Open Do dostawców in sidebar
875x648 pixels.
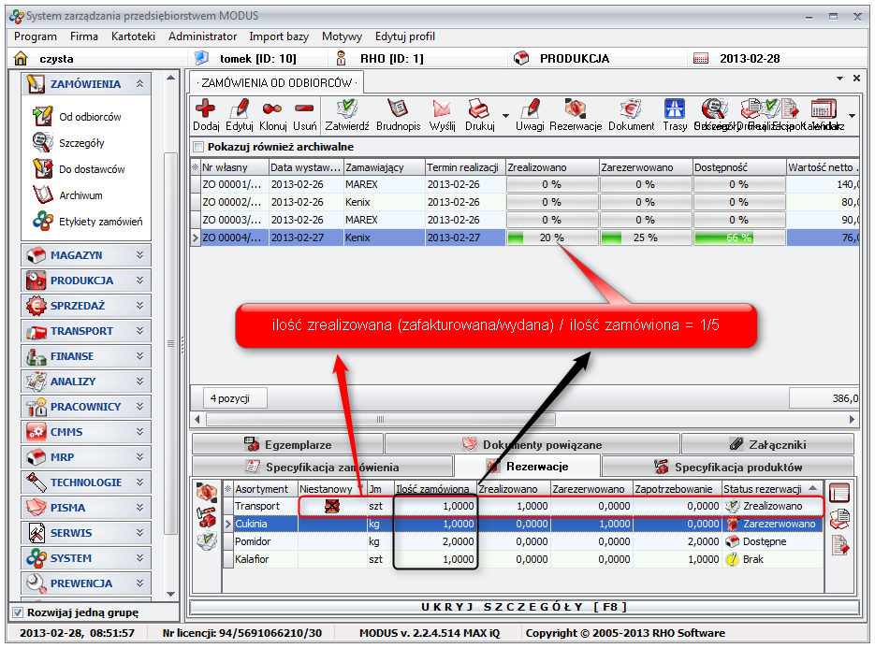[92, 169]
